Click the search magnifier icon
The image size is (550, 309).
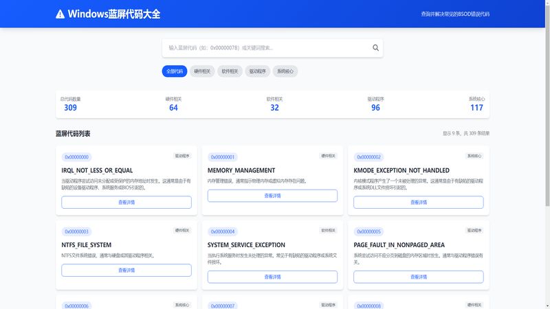click(x=375, y=48)
